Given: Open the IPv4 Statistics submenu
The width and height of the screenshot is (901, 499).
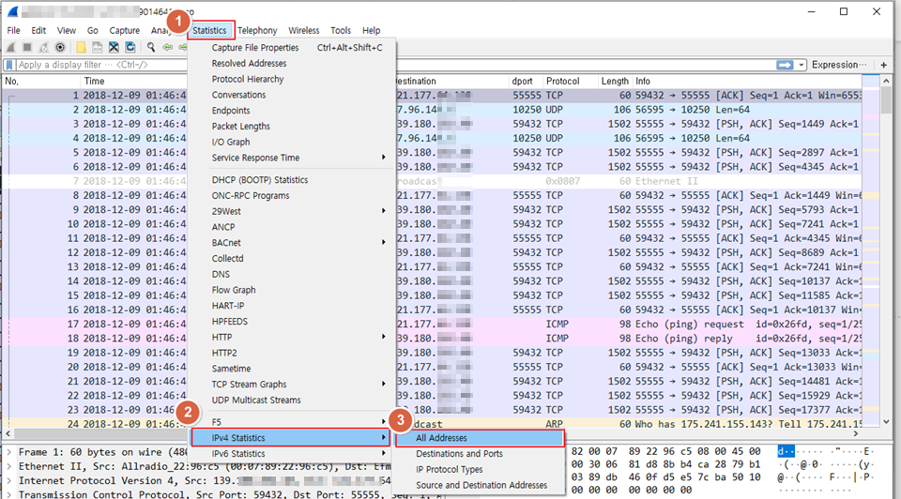Looking at the screenshot, I should tap(291, 437).
